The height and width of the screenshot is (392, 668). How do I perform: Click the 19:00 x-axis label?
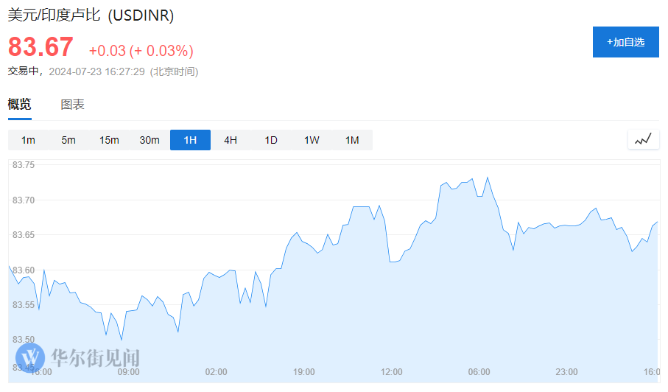point(303,372)
